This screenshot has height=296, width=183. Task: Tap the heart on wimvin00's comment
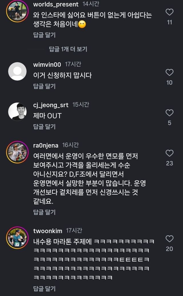170,72
